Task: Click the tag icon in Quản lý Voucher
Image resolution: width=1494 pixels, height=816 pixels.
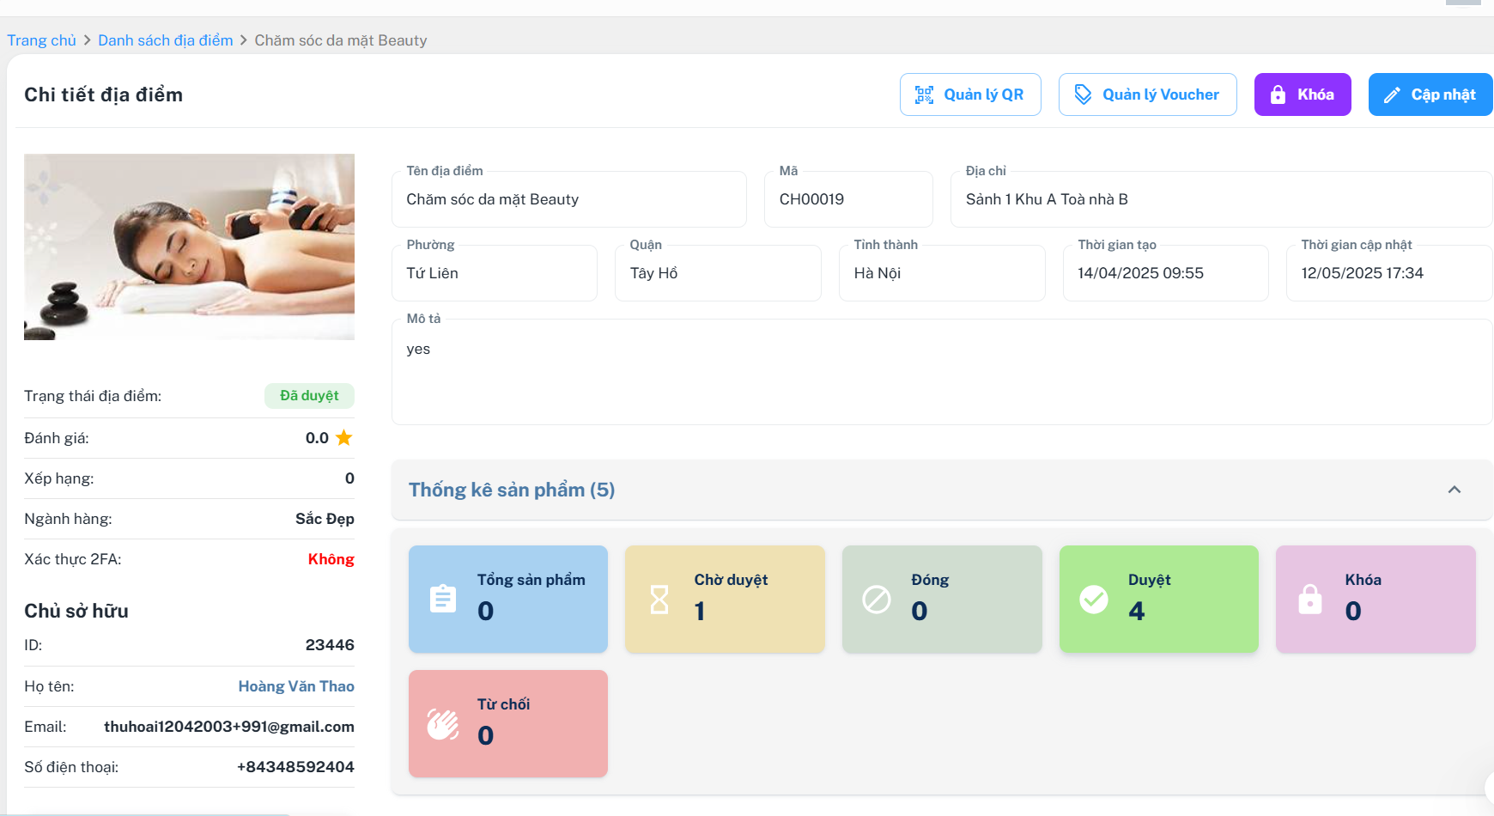Action: click(1083, 94)
